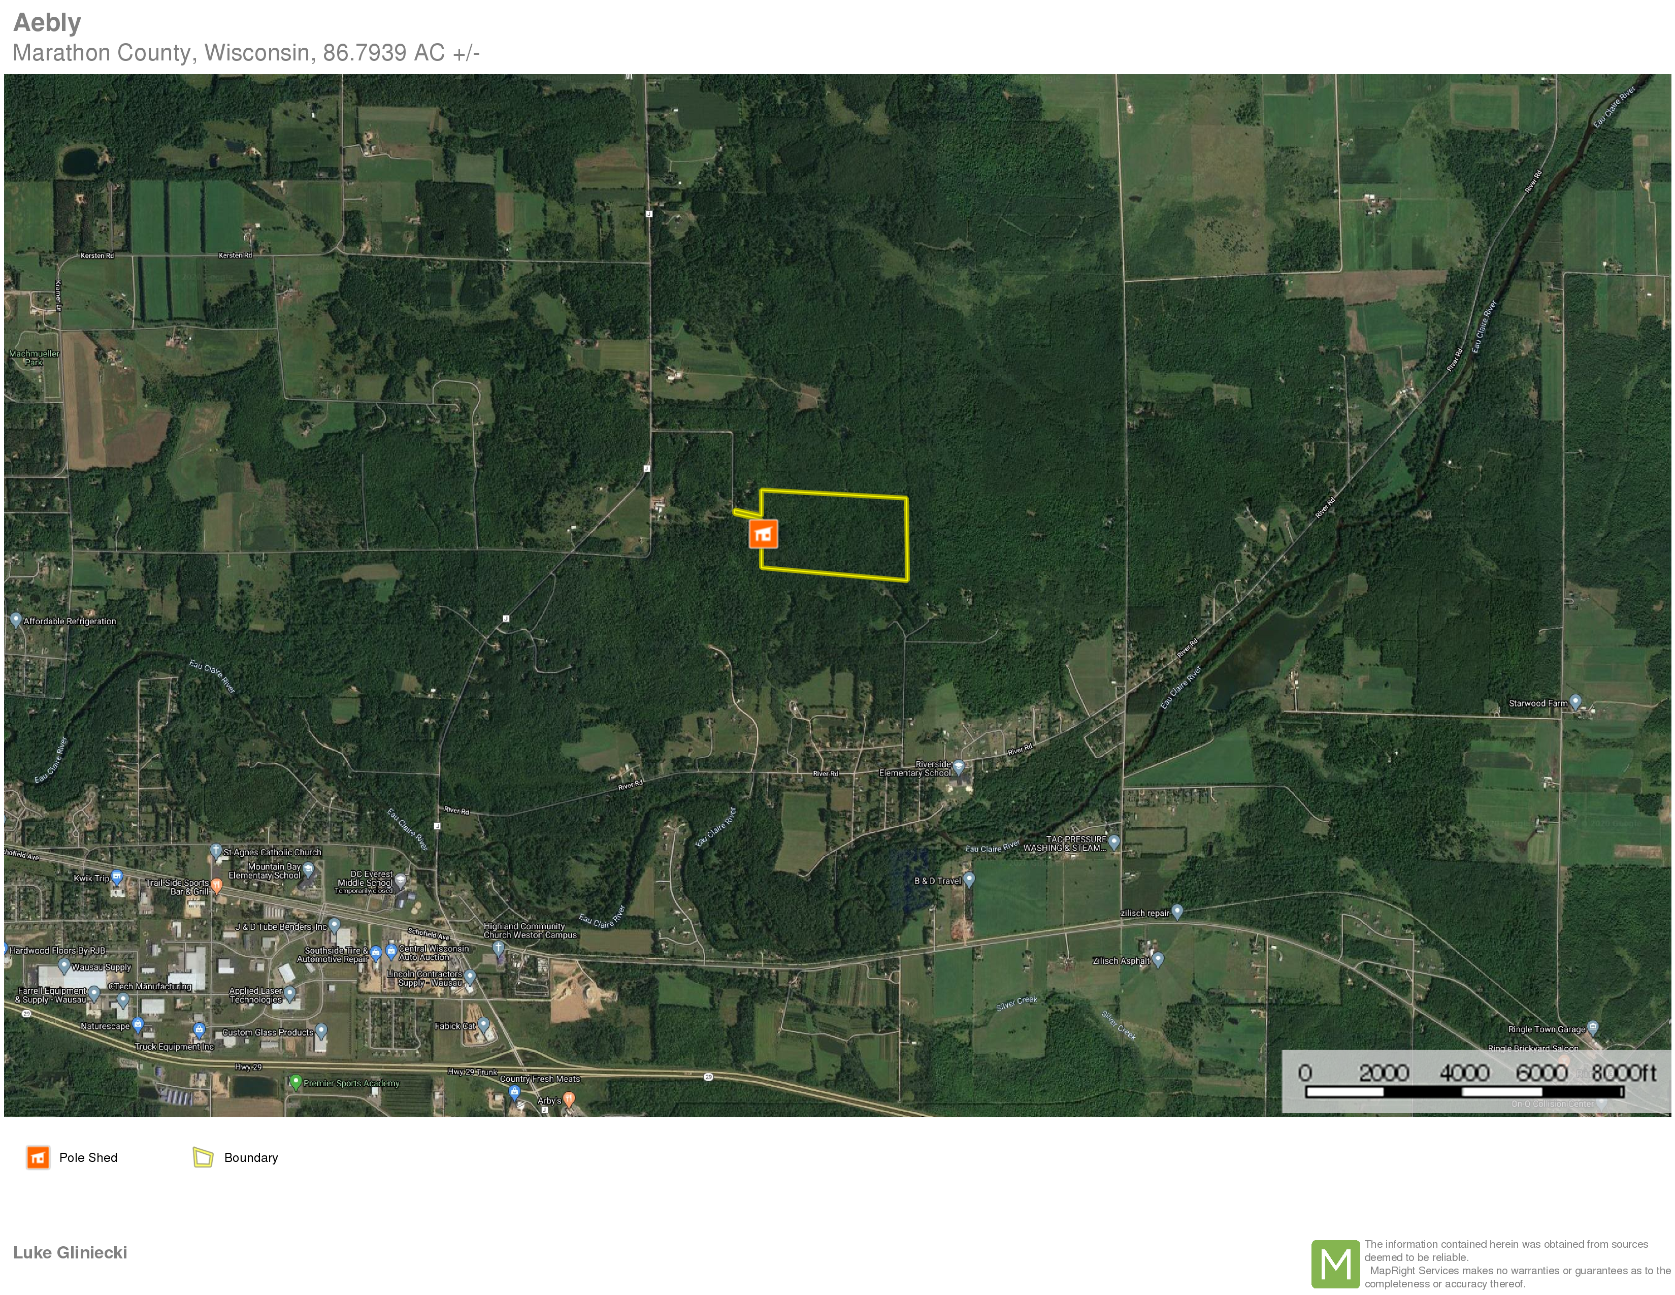Click the B & D Travel pin
This screenshot has height=1295, width=1675.
(969, 879)
